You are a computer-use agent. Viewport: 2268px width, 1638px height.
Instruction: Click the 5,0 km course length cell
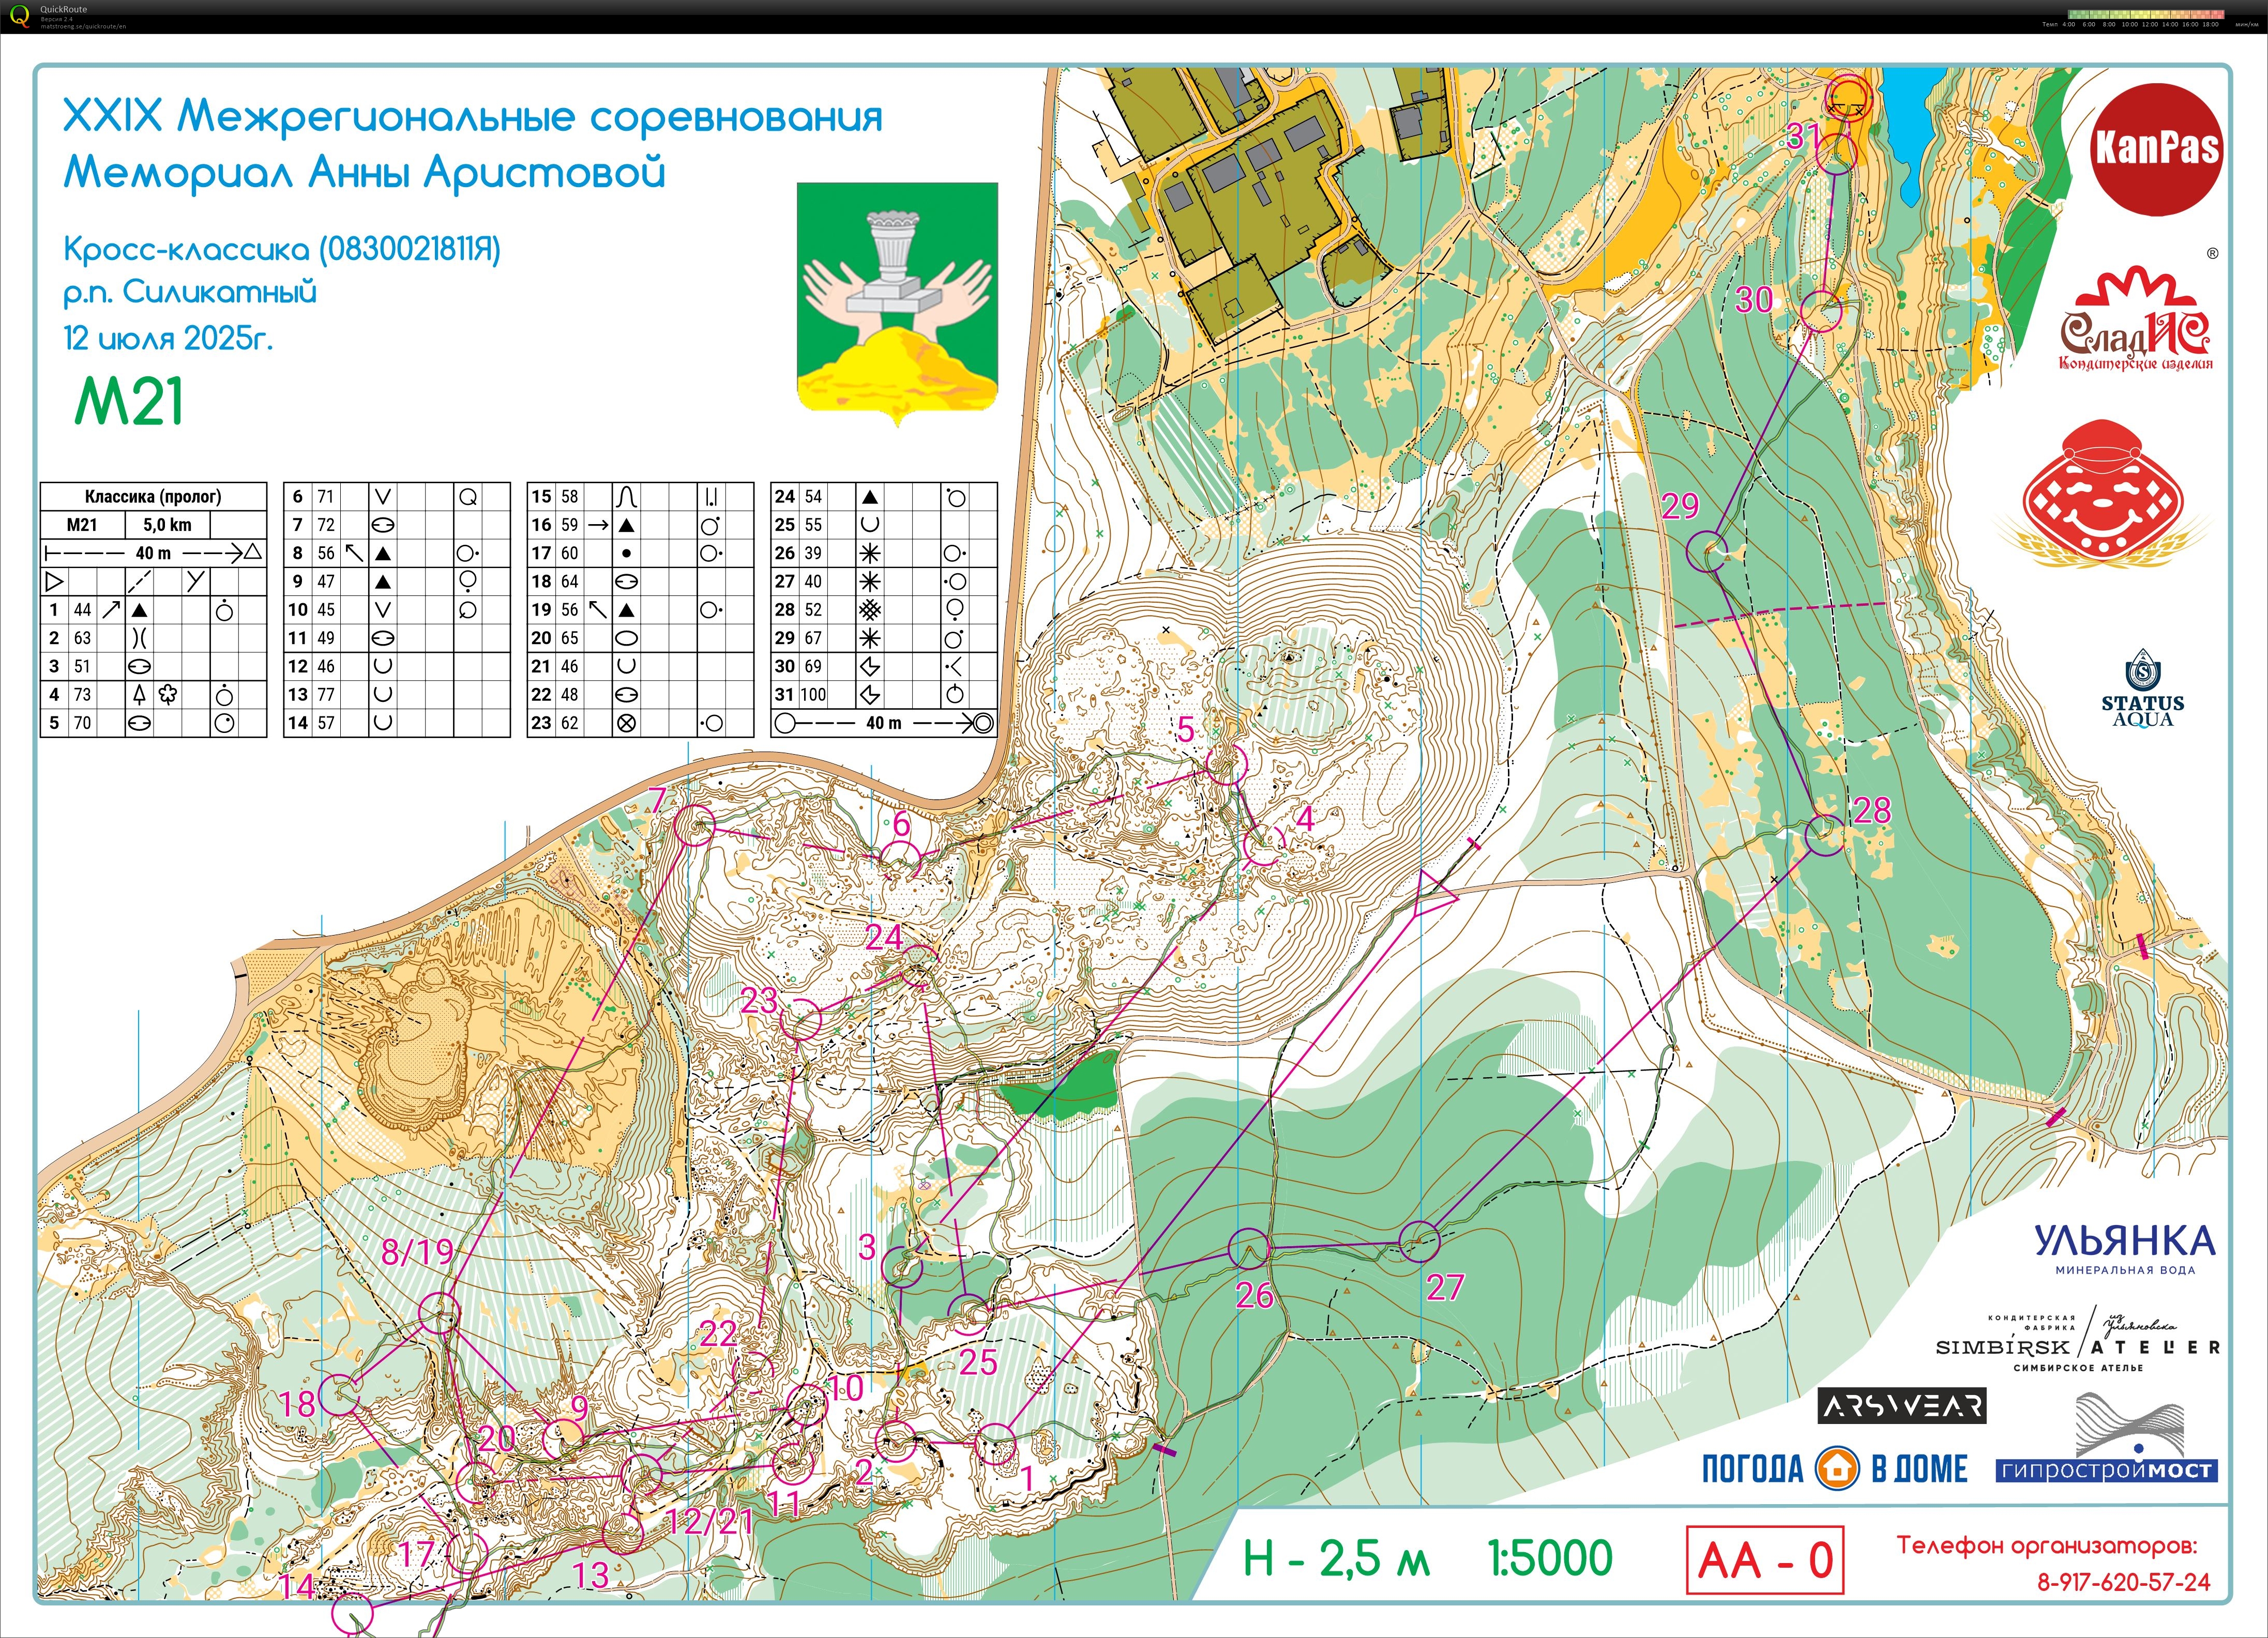[x=167, y=525]
